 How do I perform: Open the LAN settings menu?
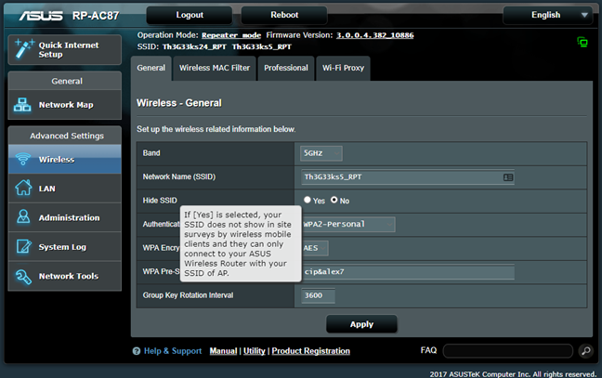click(x=65, y=188)
